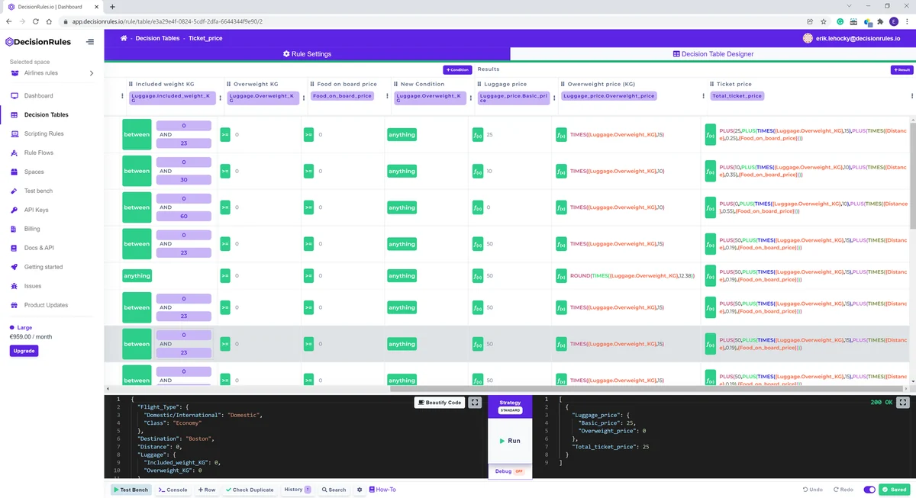Click drag handle icon of Included weight KG
The height and width of the screenshot is (498, 916).
tap(131, 84)
